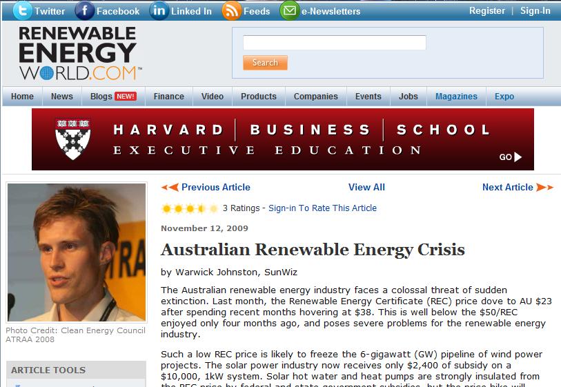The image size is (561, 387).
Task: Click the November 12, 2009 date text
Action: coord(204,228)
